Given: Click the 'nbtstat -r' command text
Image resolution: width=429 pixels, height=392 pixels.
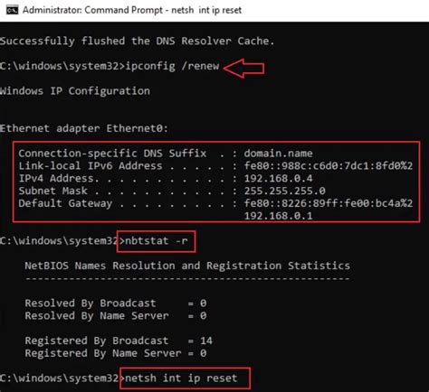Looking at the screenshot, I should 157,241.
